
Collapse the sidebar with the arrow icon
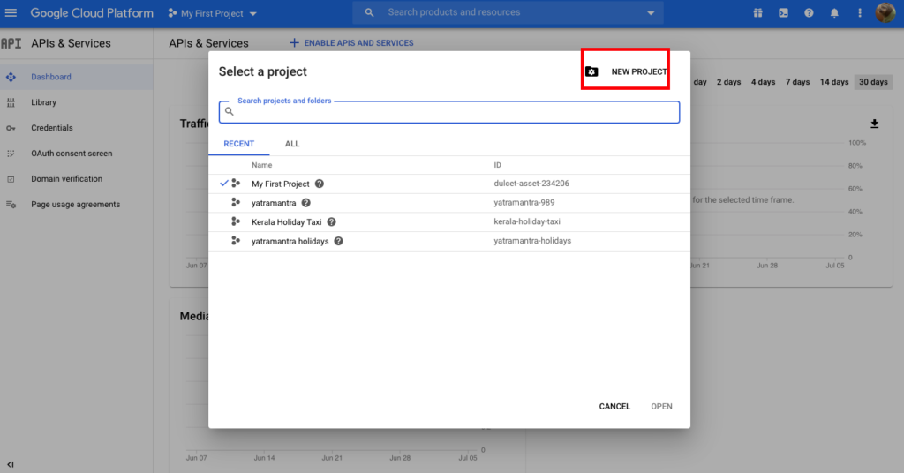tap(11, 464)
